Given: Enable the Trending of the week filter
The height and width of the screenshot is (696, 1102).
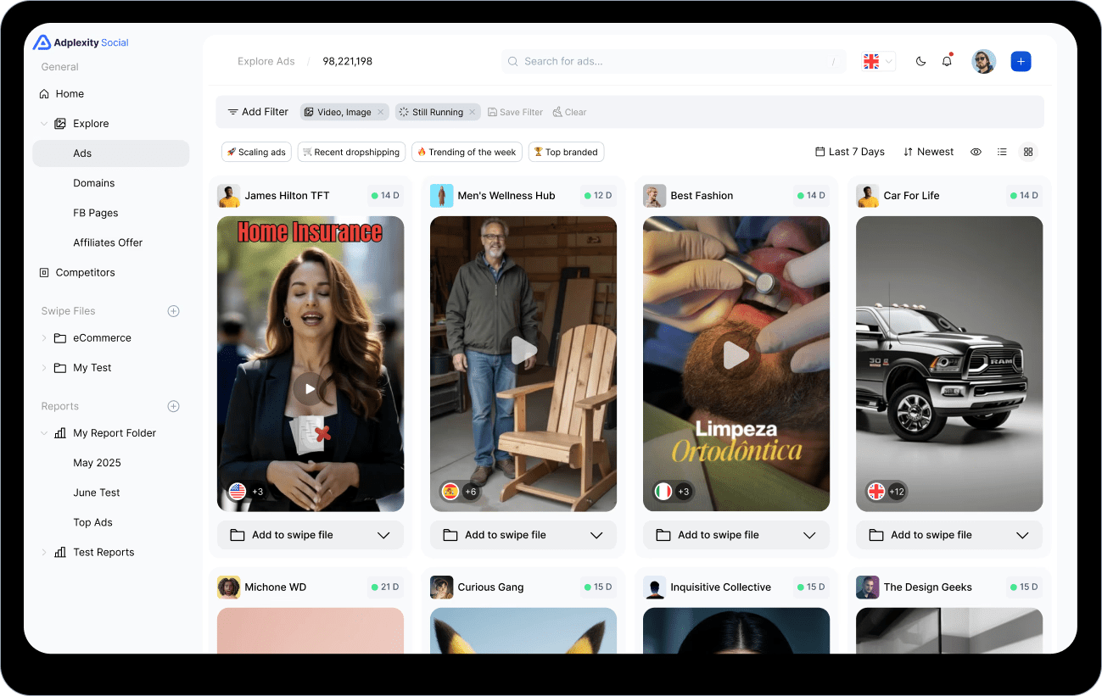Looking at the screenshot, I should (x=467, y=152).
